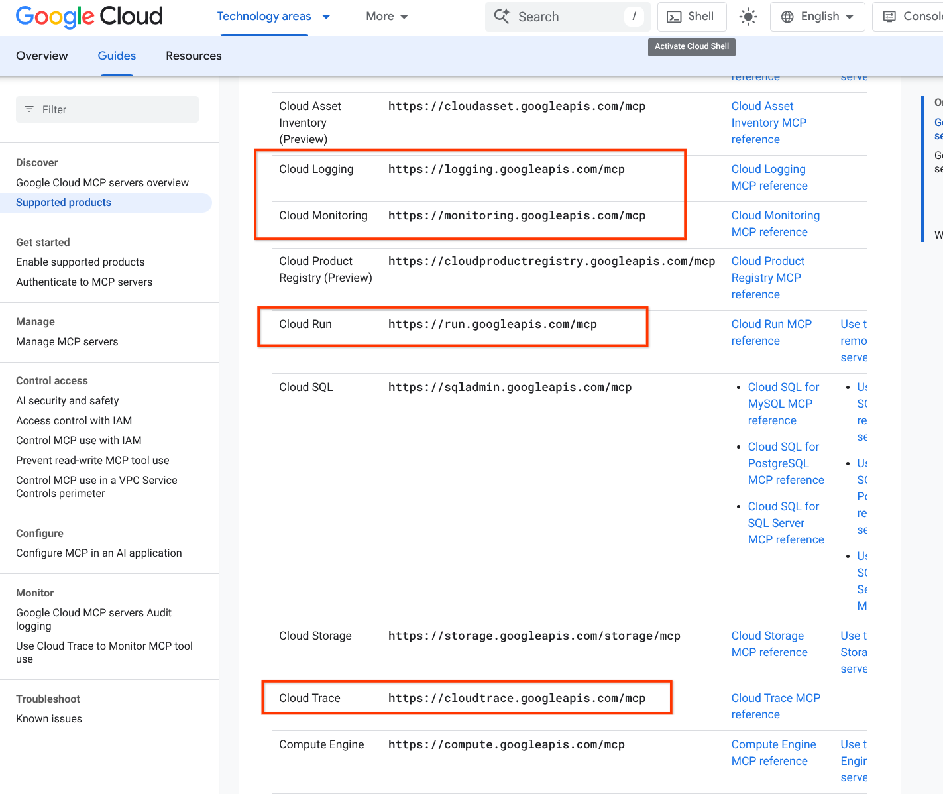Open Configure MCP in an AI application

click(99, 553)
